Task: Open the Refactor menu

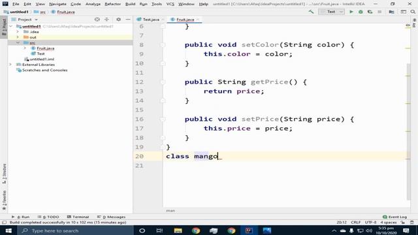Action: point(112,4)
